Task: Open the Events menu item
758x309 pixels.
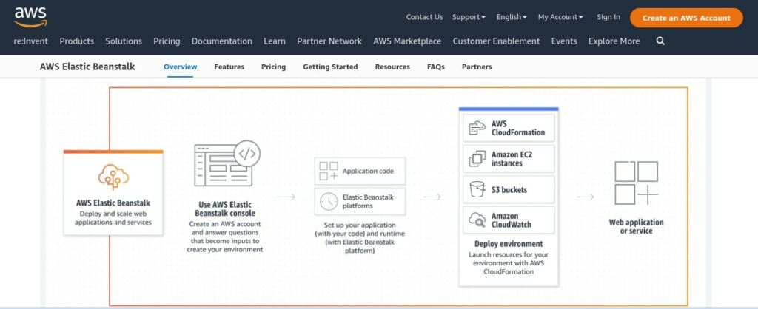Action: (564, 41)
